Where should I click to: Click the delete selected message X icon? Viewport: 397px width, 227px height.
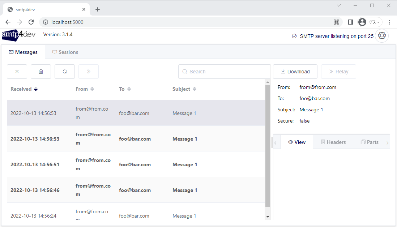[x=17, y=72]
